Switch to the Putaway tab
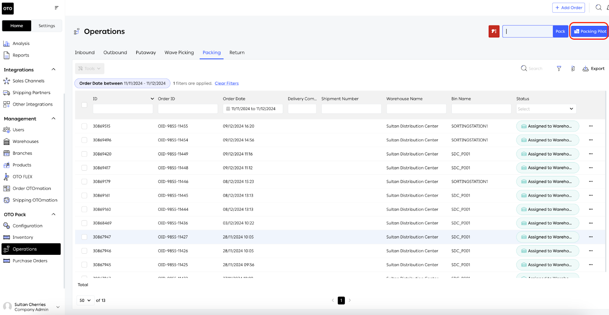609x315 pixels. pyautogui.click(x=146, y=53)
